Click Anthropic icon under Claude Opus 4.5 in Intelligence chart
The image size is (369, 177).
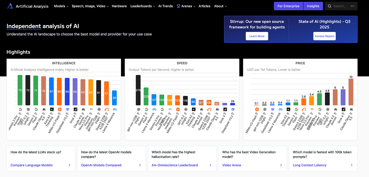coord(44,109)
